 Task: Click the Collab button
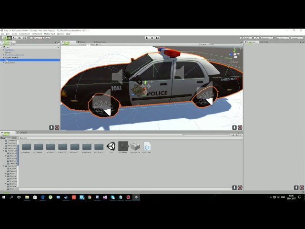pos(246,38)
